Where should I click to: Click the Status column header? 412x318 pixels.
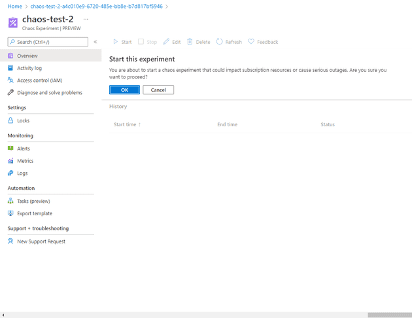[x=328, y=124]
